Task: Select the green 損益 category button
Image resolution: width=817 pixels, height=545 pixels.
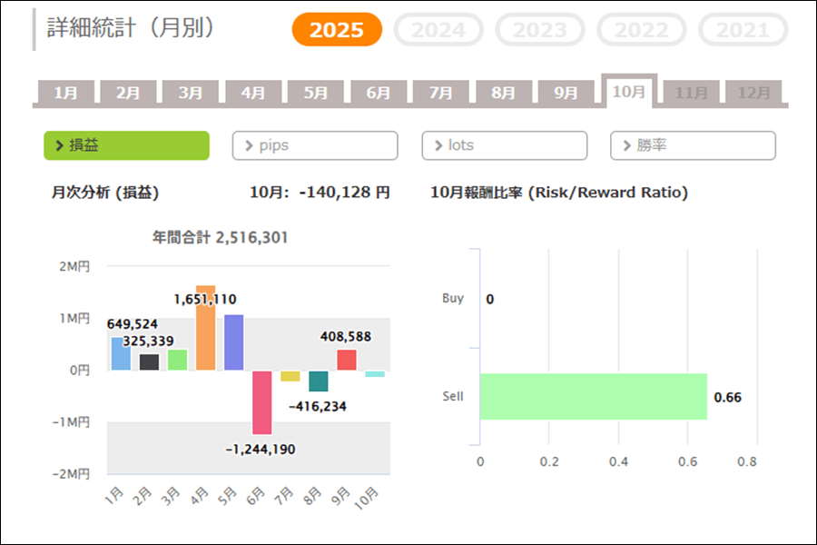Action: [126, 145]
